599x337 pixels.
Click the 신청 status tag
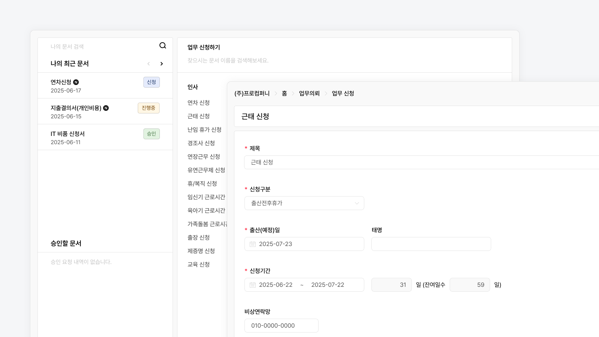[x=152, y=82]
